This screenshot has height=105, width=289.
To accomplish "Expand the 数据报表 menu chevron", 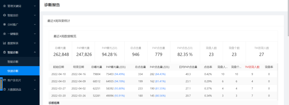I will pos(35,43).
